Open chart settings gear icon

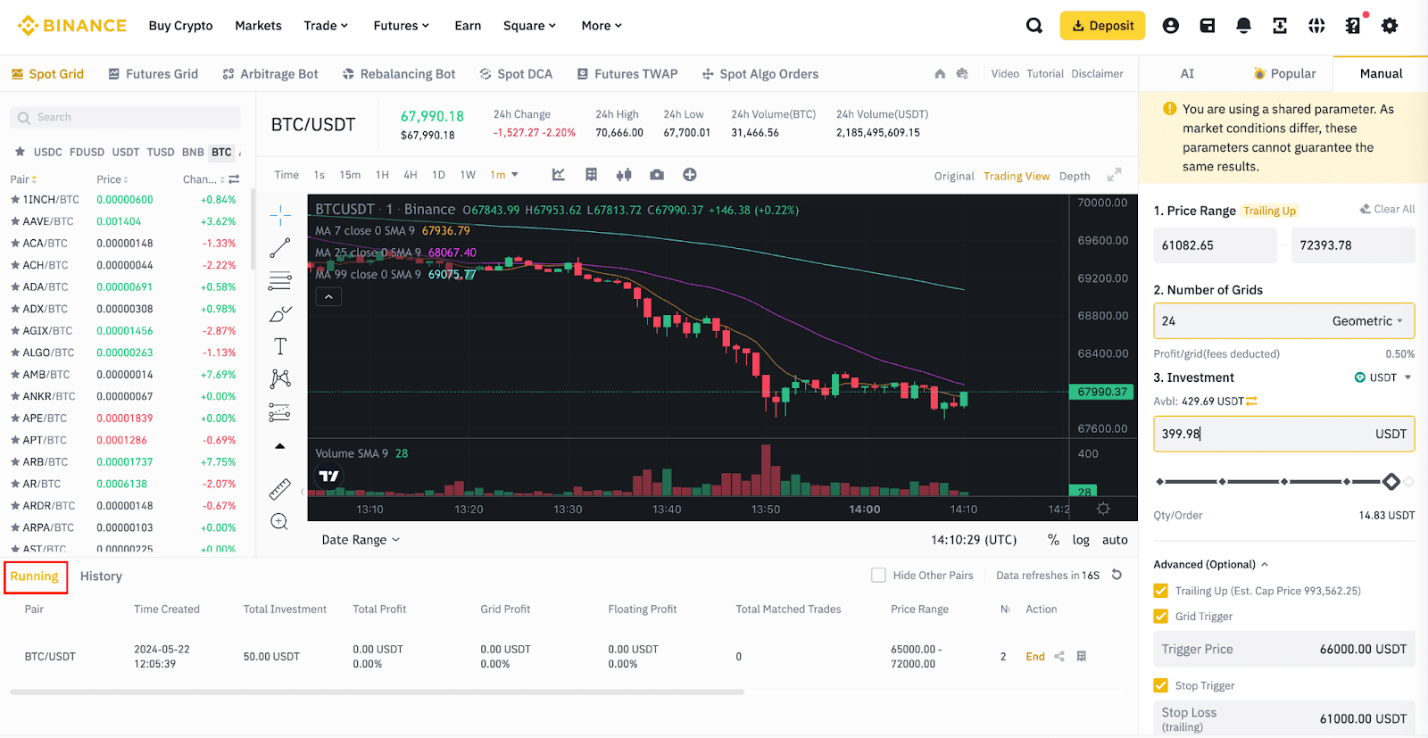pyautogui.click(x=1103, y=509)
